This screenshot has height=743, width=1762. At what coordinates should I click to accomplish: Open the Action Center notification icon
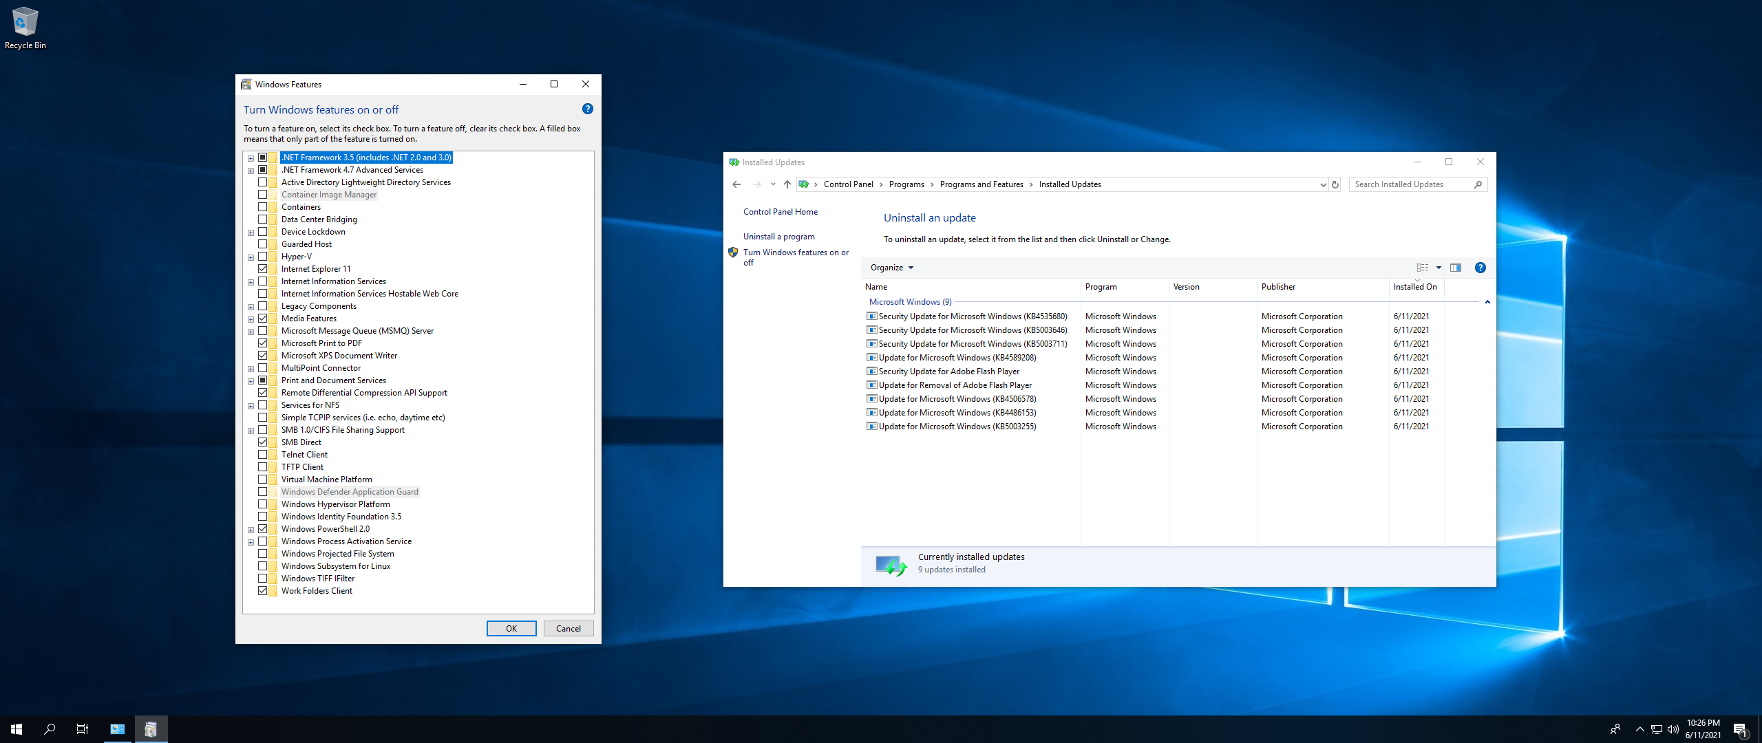(1741, 729)
